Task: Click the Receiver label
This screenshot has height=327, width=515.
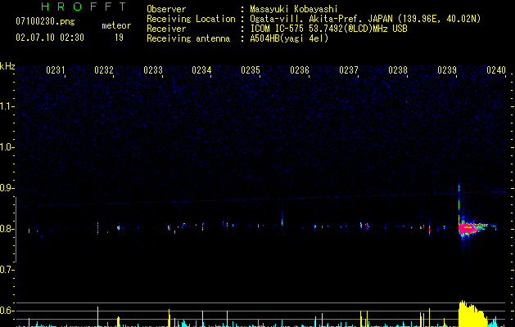Action: (166, 29)
